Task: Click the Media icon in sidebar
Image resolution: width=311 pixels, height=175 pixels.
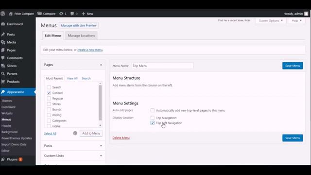Action: click(3, 42)
